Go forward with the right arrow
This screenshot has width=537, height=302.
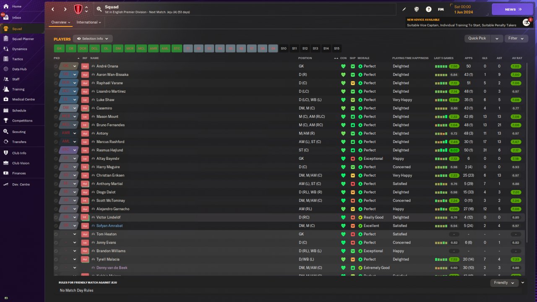(x=65, y=9)
